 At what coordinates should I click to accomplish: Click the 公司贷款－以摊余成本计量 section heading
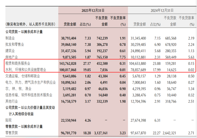tap(24, 32)
